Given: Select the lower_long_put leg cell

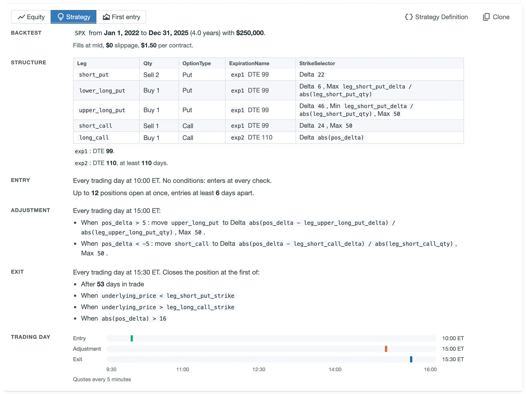Looking at the screenshot, I should pyautogui.click(x=106, y=90).
